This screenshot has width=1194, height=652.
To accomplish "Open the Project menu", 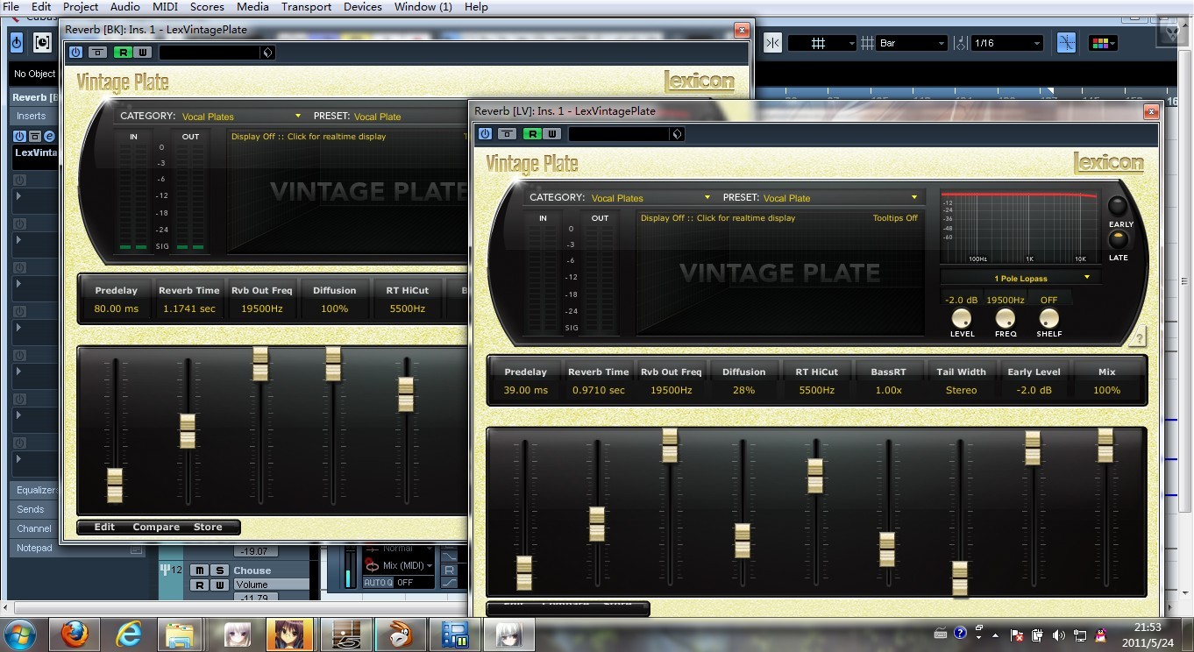I will click(81, 7).
